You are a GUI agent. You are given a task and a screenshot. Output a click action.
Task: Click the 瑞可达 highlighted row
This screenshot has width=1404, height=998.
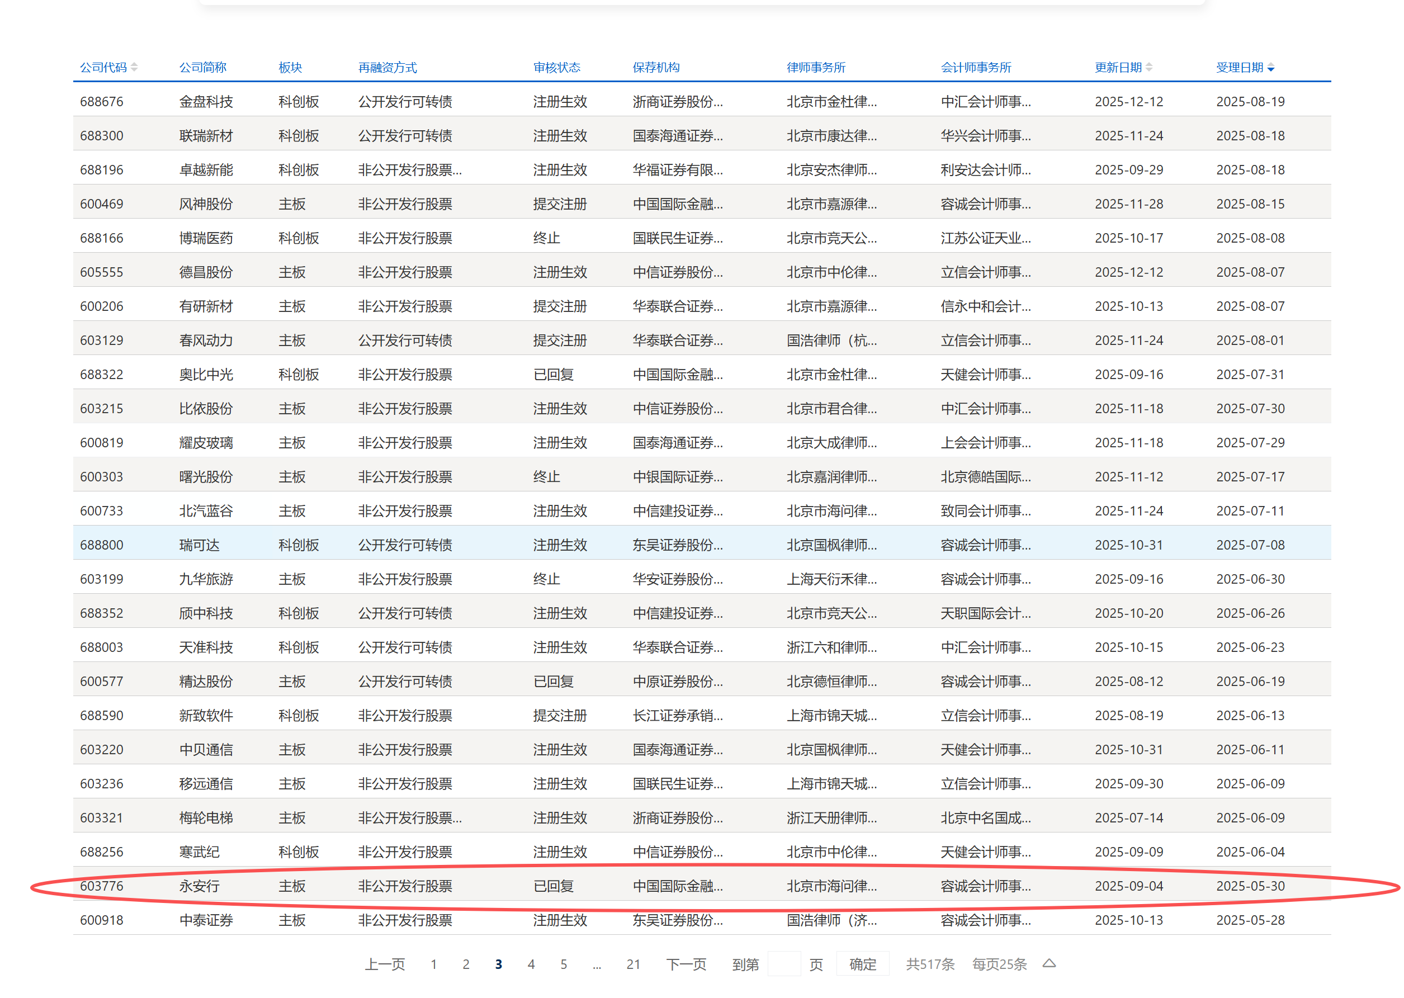click(x=198, y=545)
